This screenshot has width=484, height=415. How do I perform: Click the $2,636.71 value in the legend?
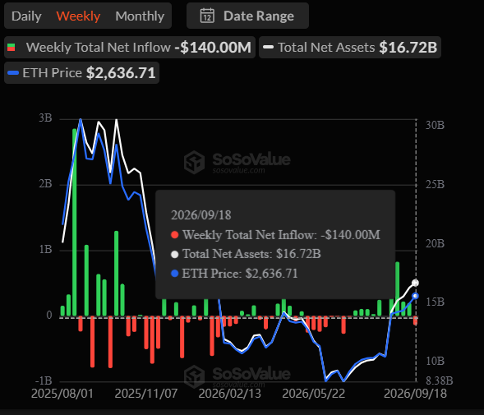(x=121, y=73)
